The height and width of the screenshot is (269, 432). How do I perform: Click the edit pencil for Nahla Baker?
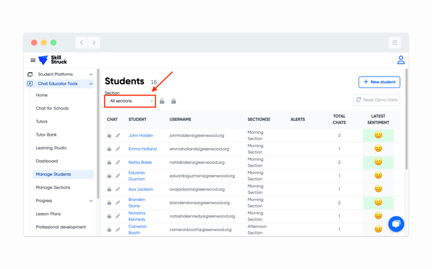pos(118,163)
